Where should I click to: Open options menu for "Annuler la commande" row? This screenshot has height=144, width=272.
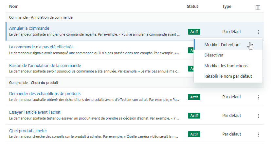point(258,32)
